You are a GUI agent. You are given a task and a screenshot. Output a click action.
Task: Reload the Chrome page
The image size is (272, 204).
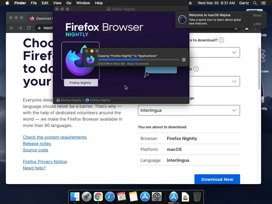[29, 28]
